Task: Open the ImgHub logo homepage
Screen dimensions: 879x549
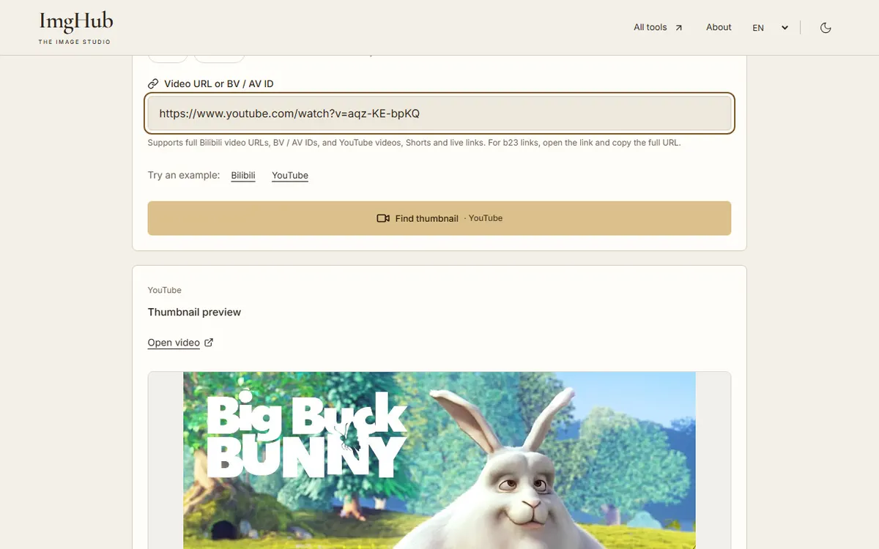Action: [x=75, y=28]
